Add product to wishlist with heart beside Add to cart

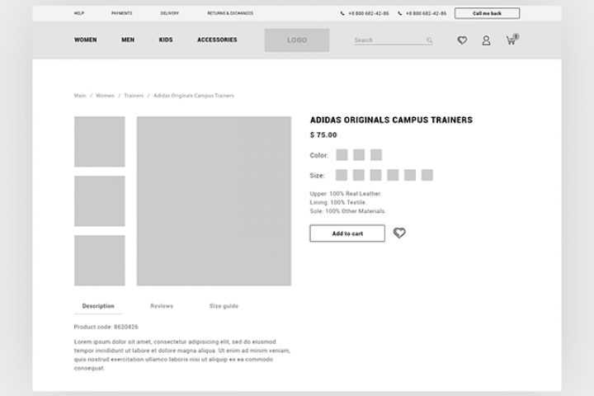click(399, 233)
